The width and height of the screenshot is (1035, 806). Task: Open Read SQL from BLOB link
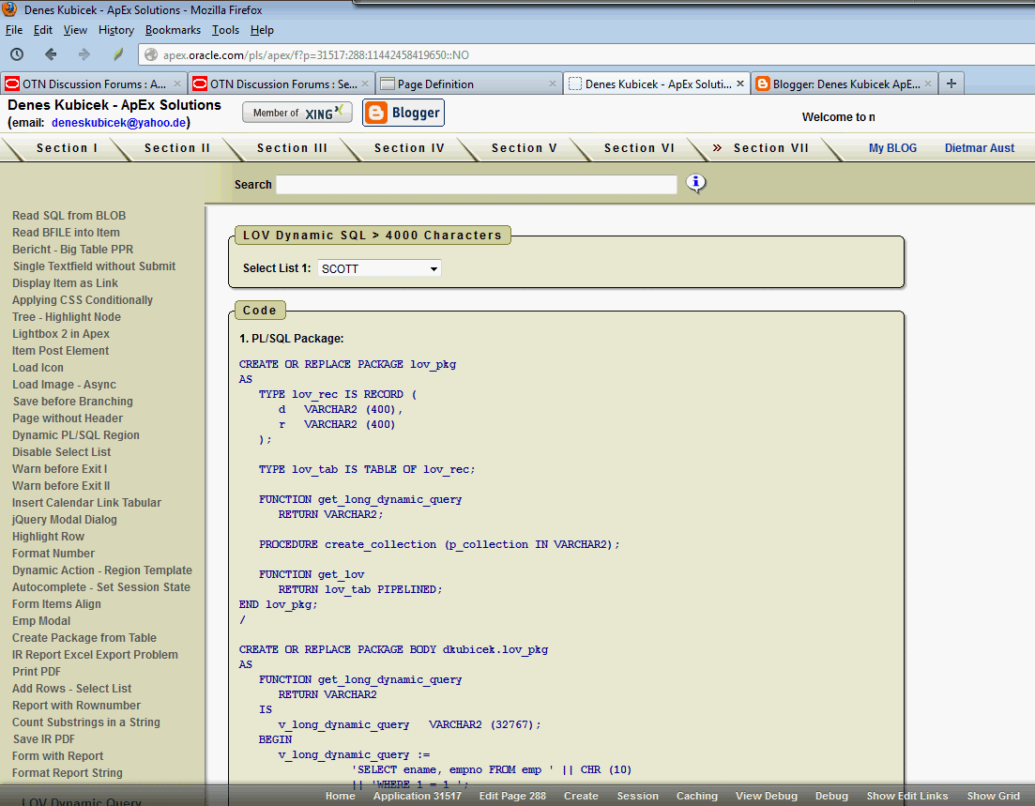click(x=68, y=216)
